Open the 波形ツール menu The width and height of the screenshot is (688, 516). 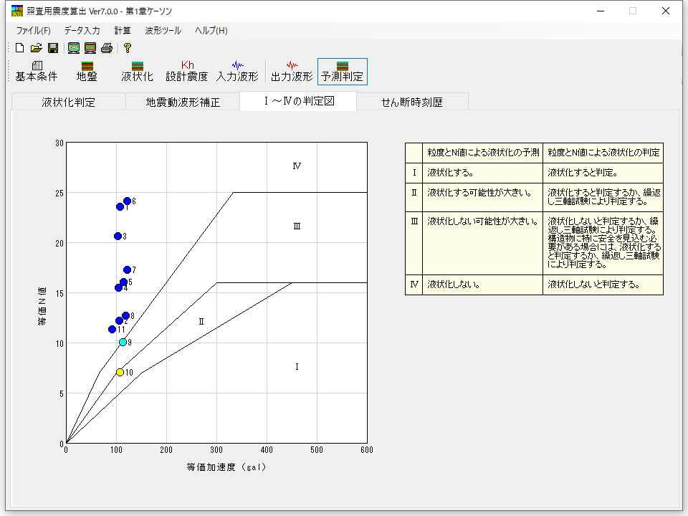pyautogui.click(x=163, y=31)
